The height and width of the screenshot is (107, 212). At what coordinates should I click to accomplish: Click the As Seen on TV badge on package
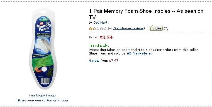pyautogui.click(x=42, y=23)
